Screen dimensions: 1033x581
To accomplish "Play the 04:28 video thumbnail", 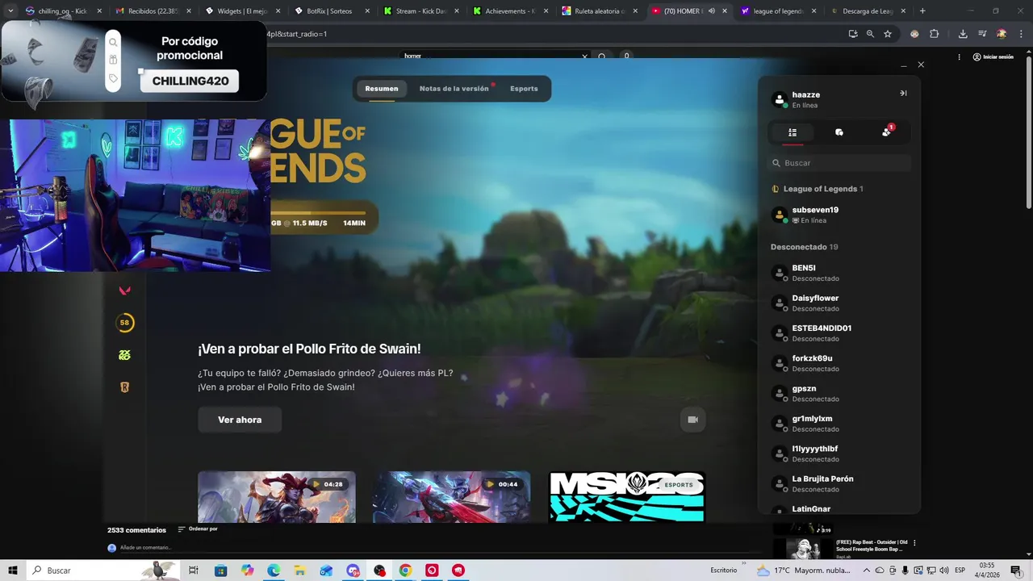I will pyautogui.click(x=277, y=497).
